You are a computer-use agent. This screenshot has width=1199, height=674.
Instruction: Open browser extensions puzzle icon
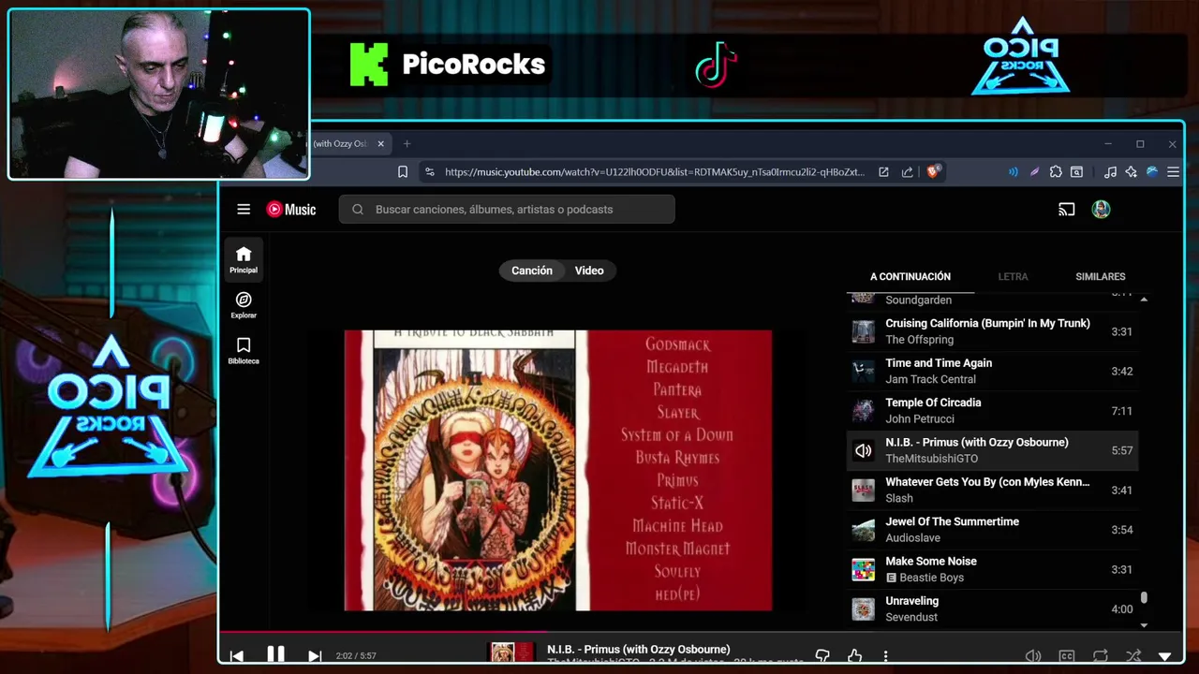tap(1056, 172)
